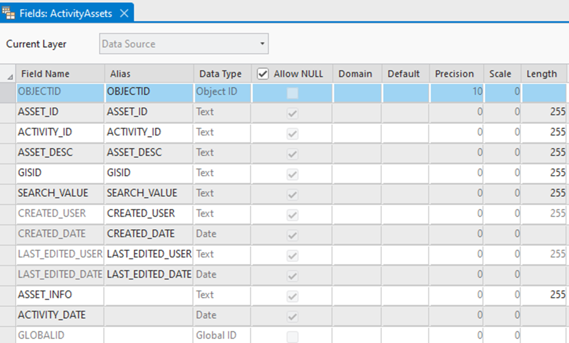The height and width of the screenshot is (343, 569).
Task: Click the Precision value 10 for OBJECTID
Action: click(457, 93)
